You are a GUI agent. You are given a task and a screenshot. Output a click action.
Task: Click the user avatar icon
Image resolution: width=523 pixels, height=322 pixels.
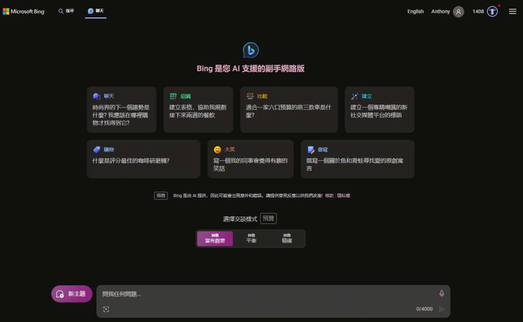(458, 12)
